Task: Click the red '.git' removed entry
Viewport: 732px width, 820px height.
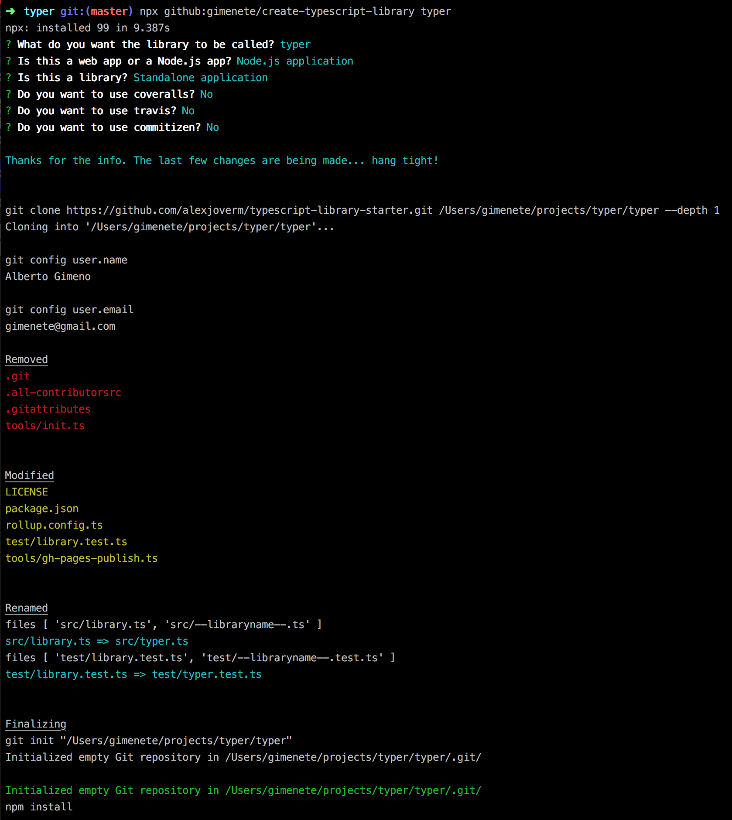Action: pyautogui.click(x=17, y=376)
